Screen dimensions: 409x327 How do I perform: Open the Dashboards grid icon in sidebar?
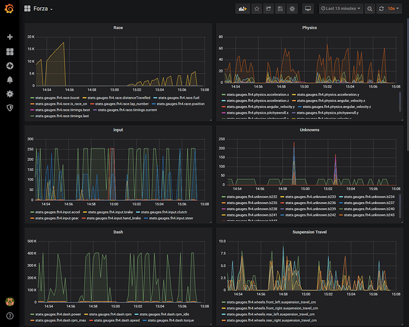(x=10, y=52)
